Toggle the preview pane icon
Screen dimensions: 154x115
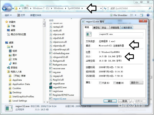[142, 15]
